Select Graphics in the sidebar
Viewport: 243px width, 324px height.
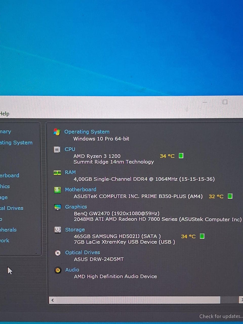pyautogui.click(x=5, y=186)
